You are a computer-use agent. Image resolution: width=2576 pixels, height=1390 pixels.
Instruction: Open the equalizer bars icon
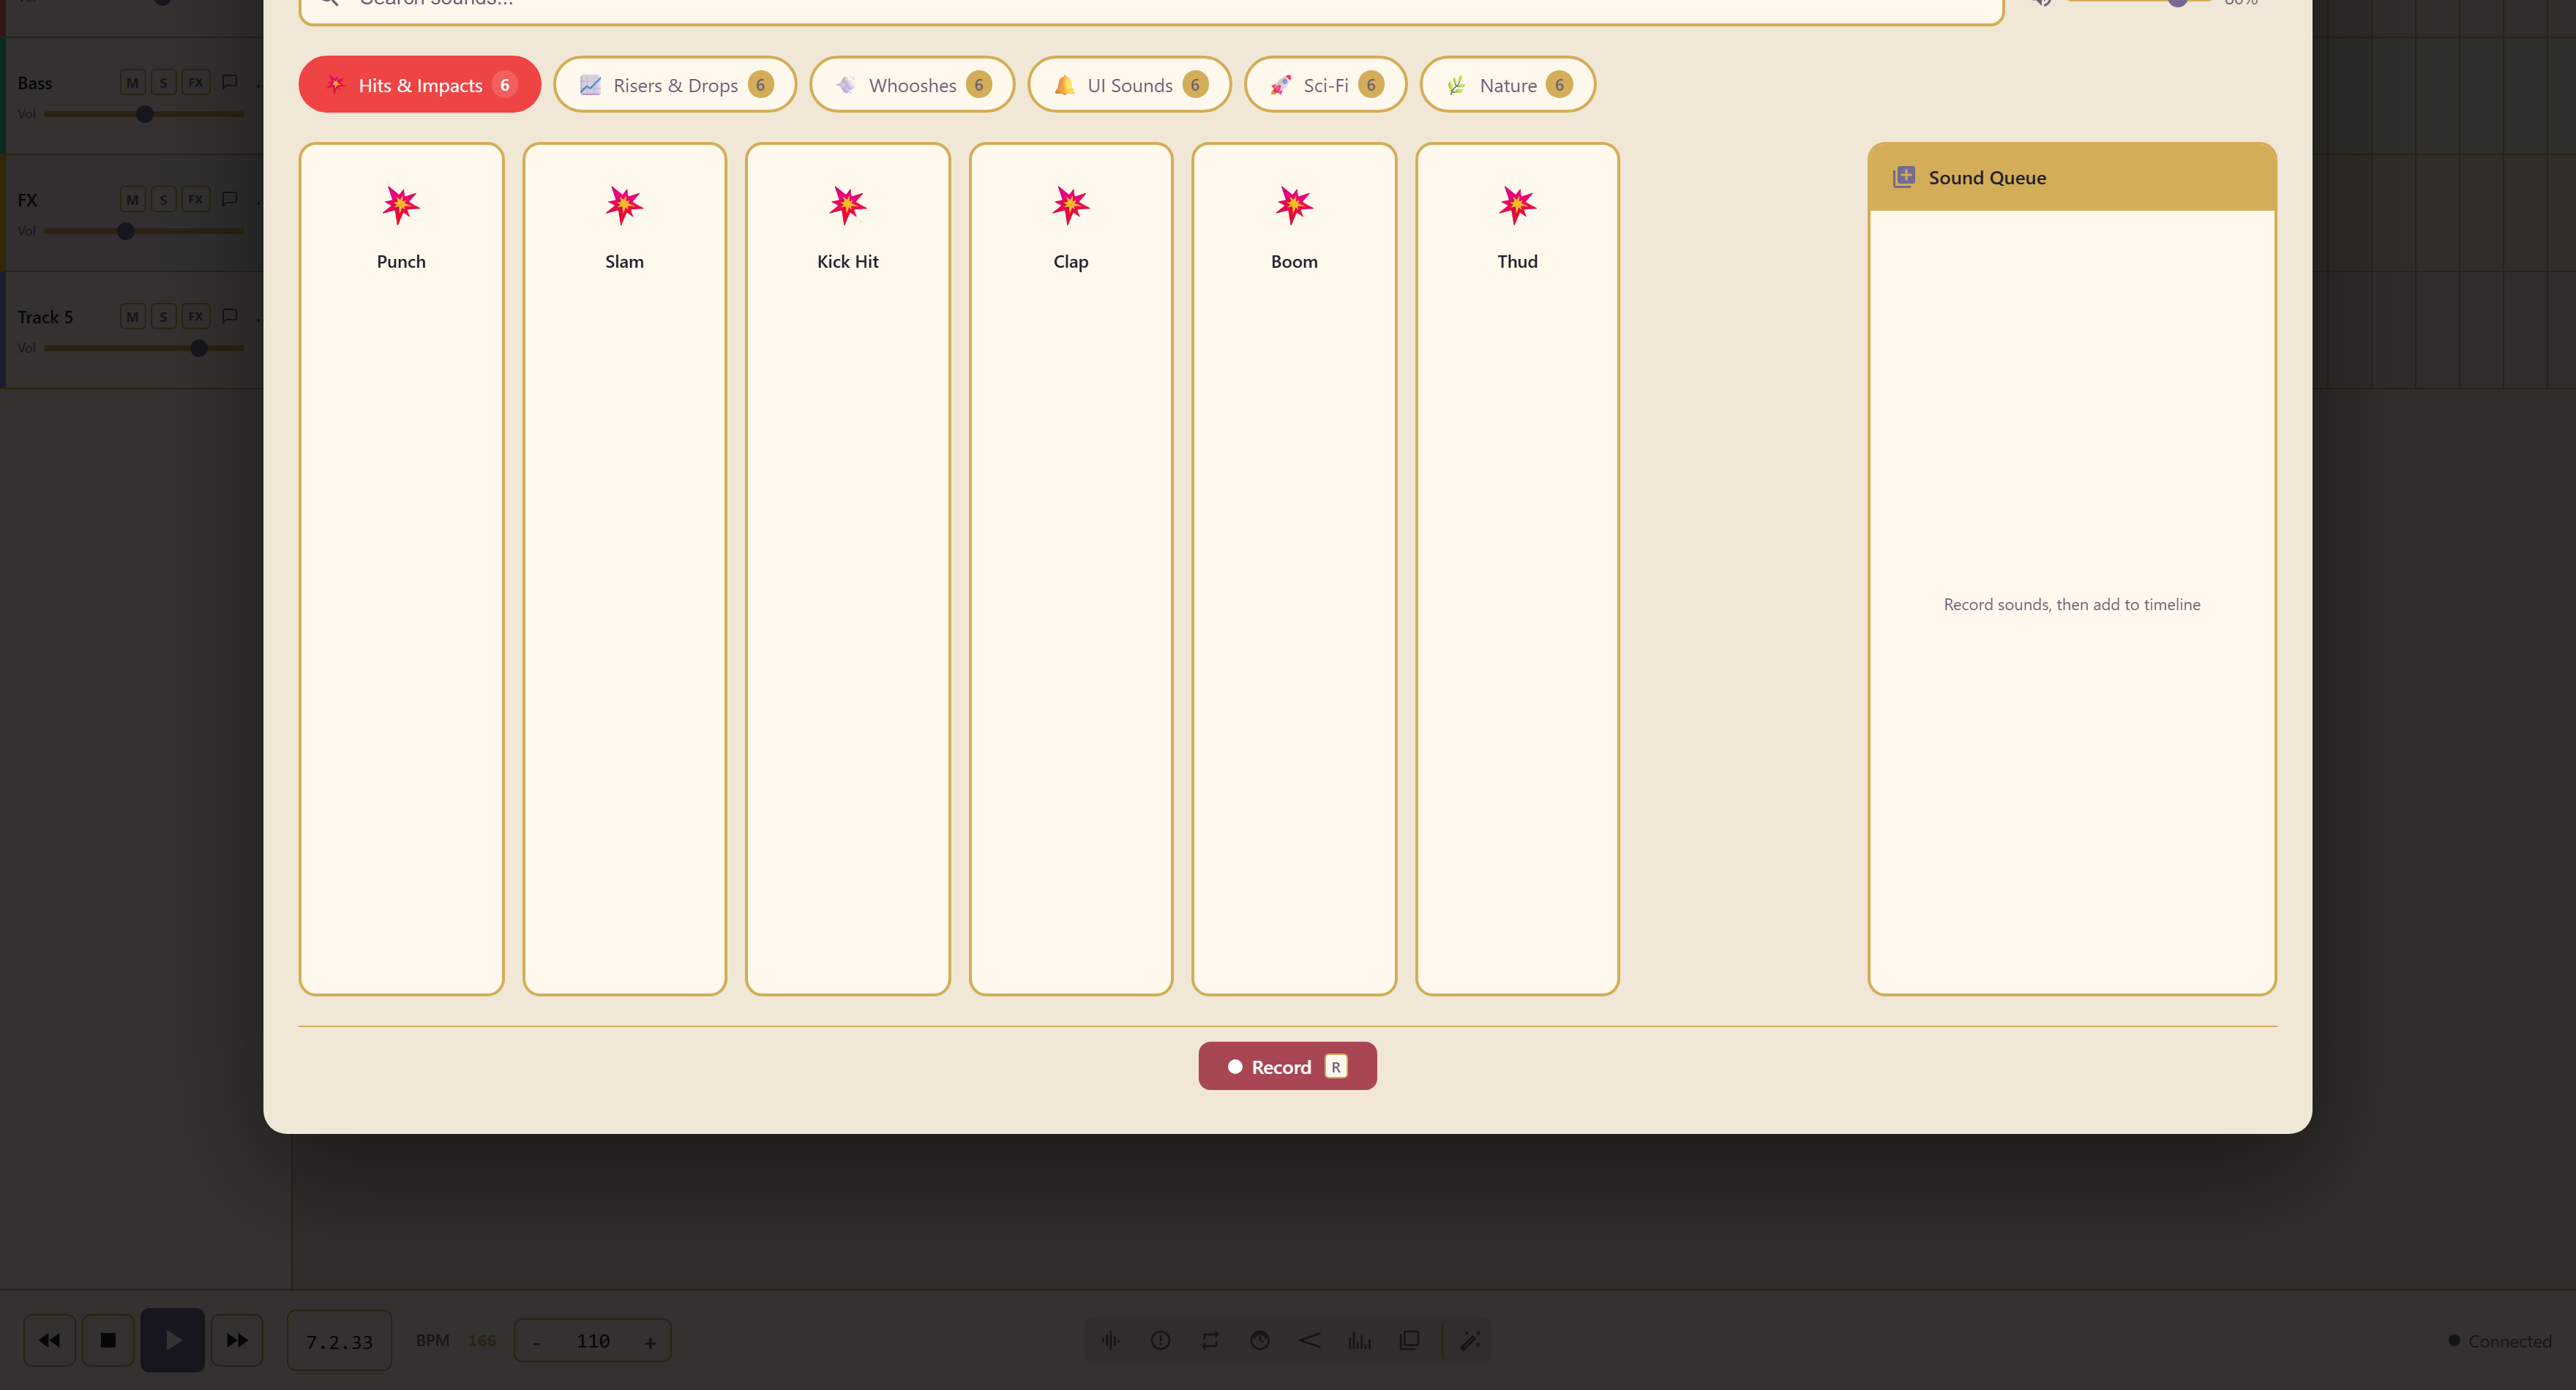(x=1359, y=1340)
